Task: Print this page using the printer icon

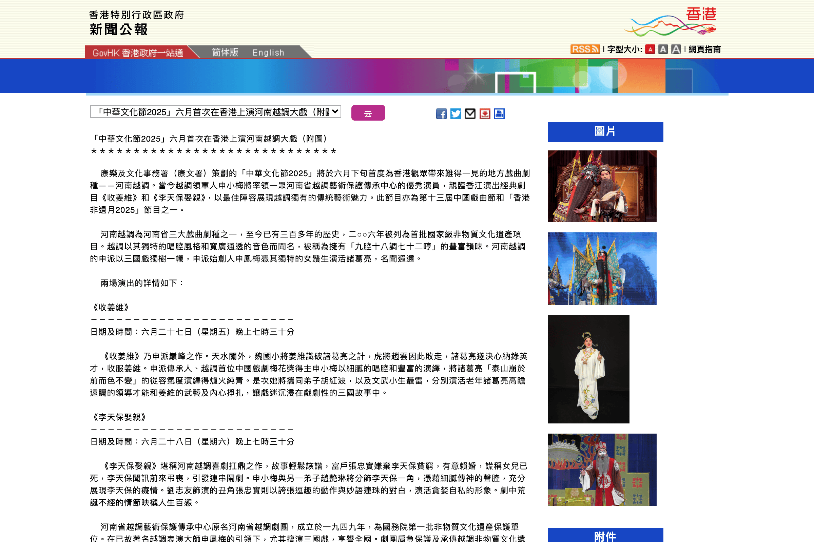Action: [499, 114]
